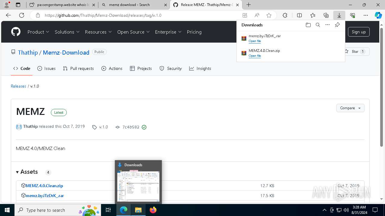Activate Read aloud icon in address bar

tap(257, 15)
